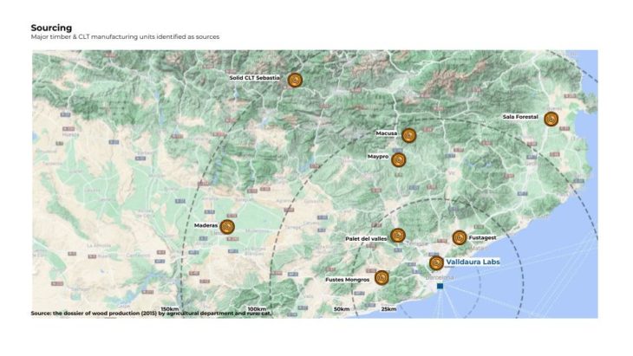Click the Valldaura Labs marker icon

(x=436, y=262)
